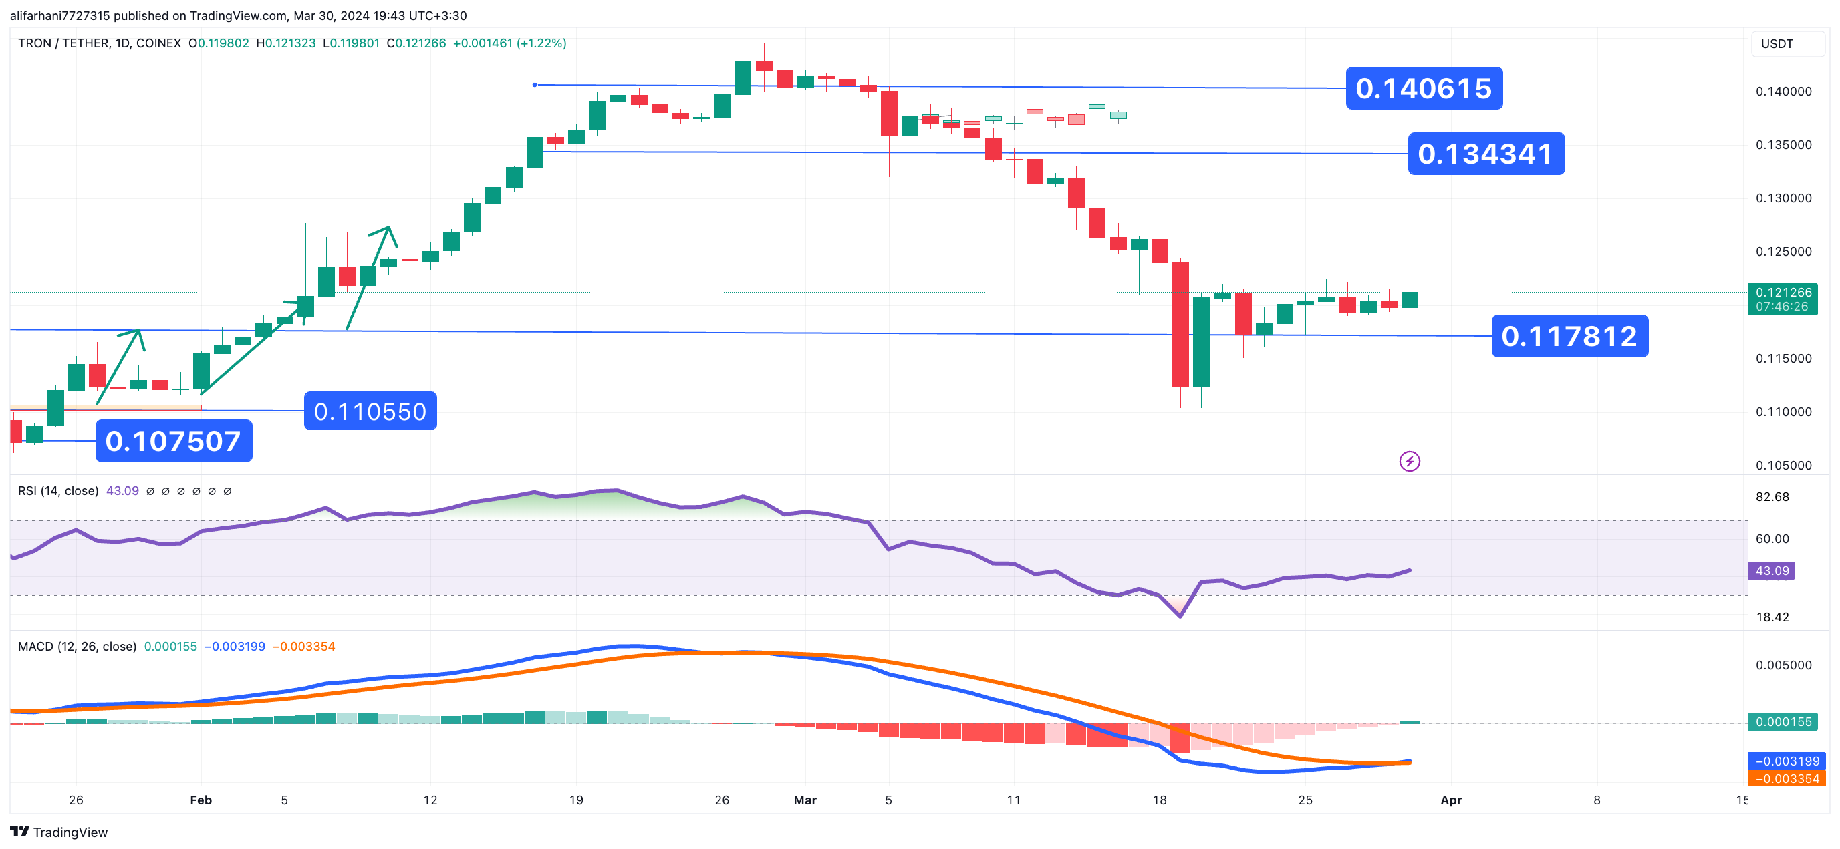The image size is (1840, 849).
Task: Click the first ∅ symbol in the RSI legend
Action: click(150, 491)
